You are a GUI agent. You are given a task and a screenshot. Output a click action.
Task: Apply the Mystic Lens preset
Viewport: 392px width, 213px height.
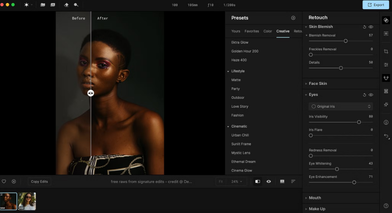(x=241, y=153)
